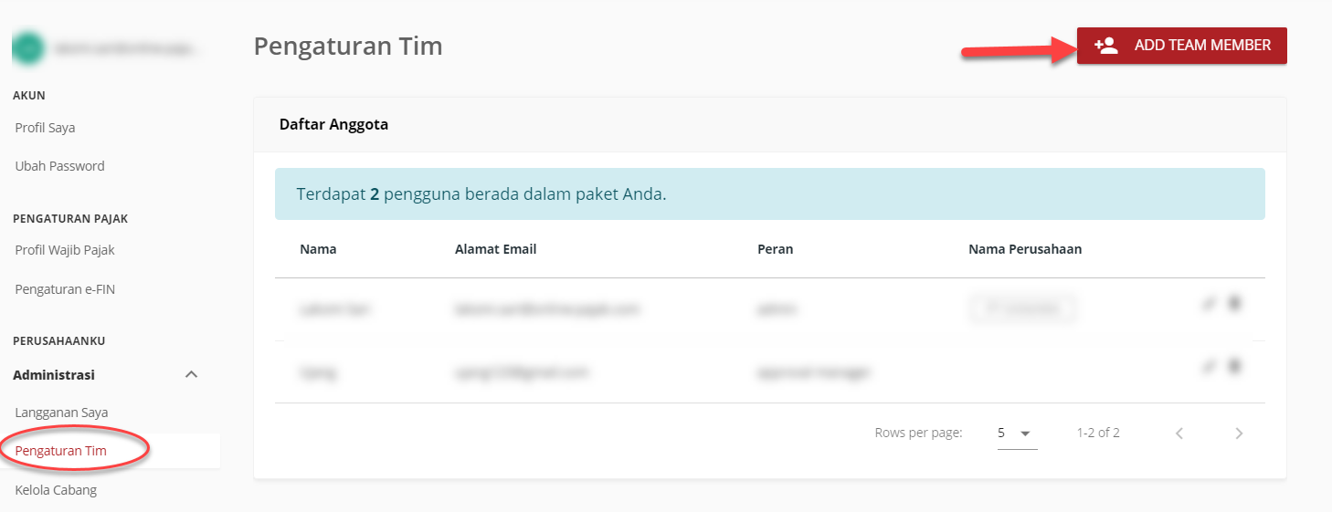Go to the next page of members
This screenshot has width=1332, height=512.
(1239, 434)
